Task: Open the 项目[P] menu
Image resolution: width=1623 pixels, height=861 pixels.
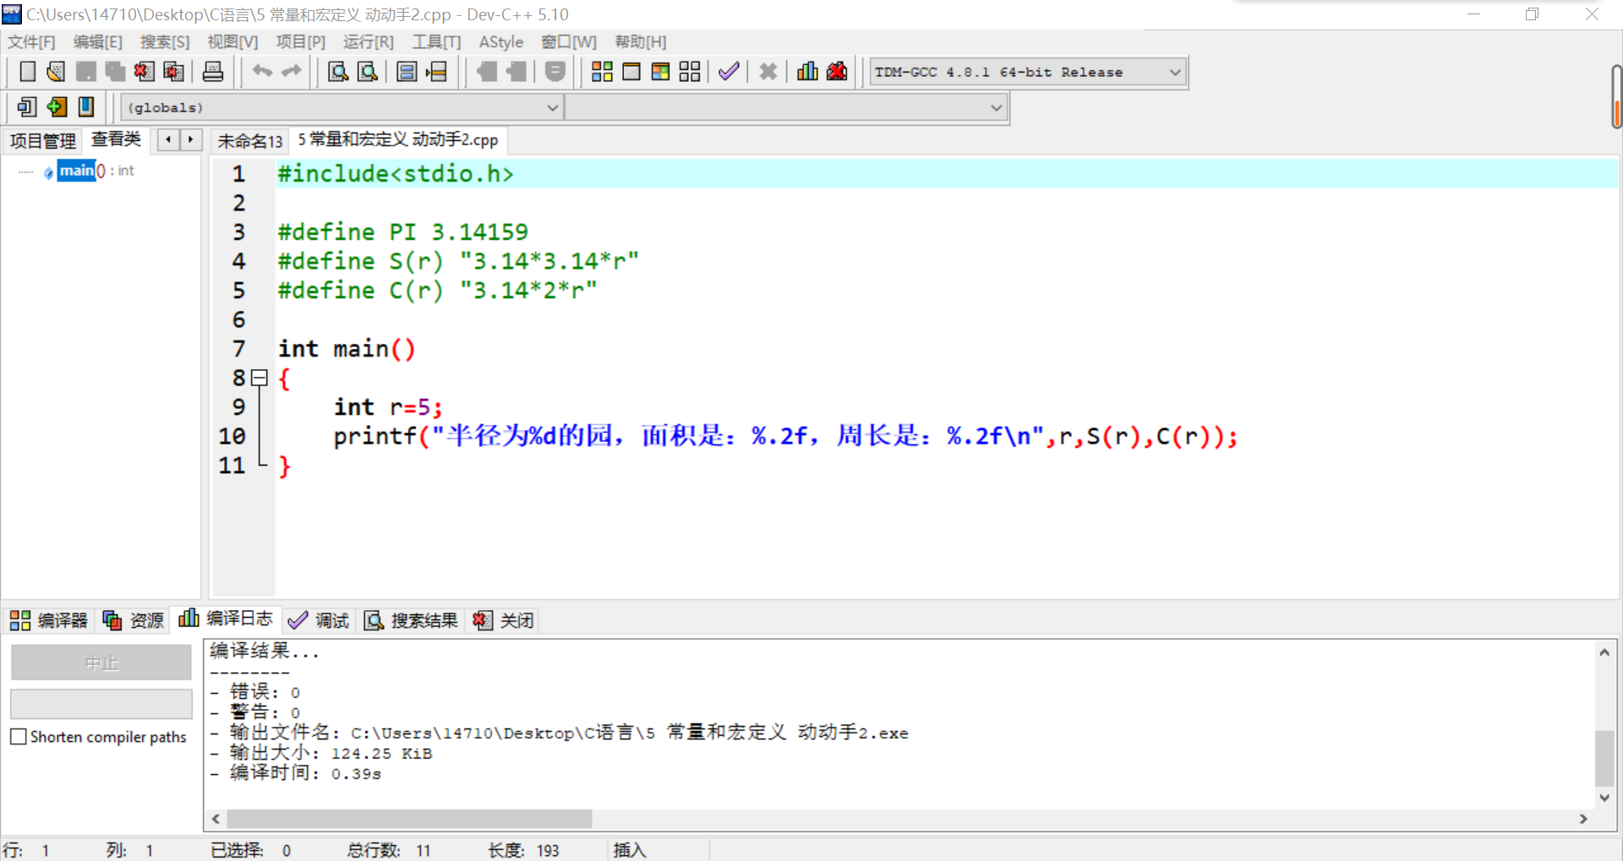Action: point(300,41)
